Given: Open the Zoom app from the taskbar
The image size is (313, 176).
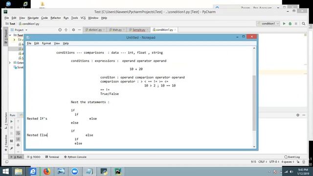Looking at the screenshot, I should pos(75,172).
